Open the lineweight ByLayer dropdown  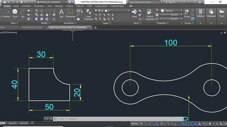171,15
